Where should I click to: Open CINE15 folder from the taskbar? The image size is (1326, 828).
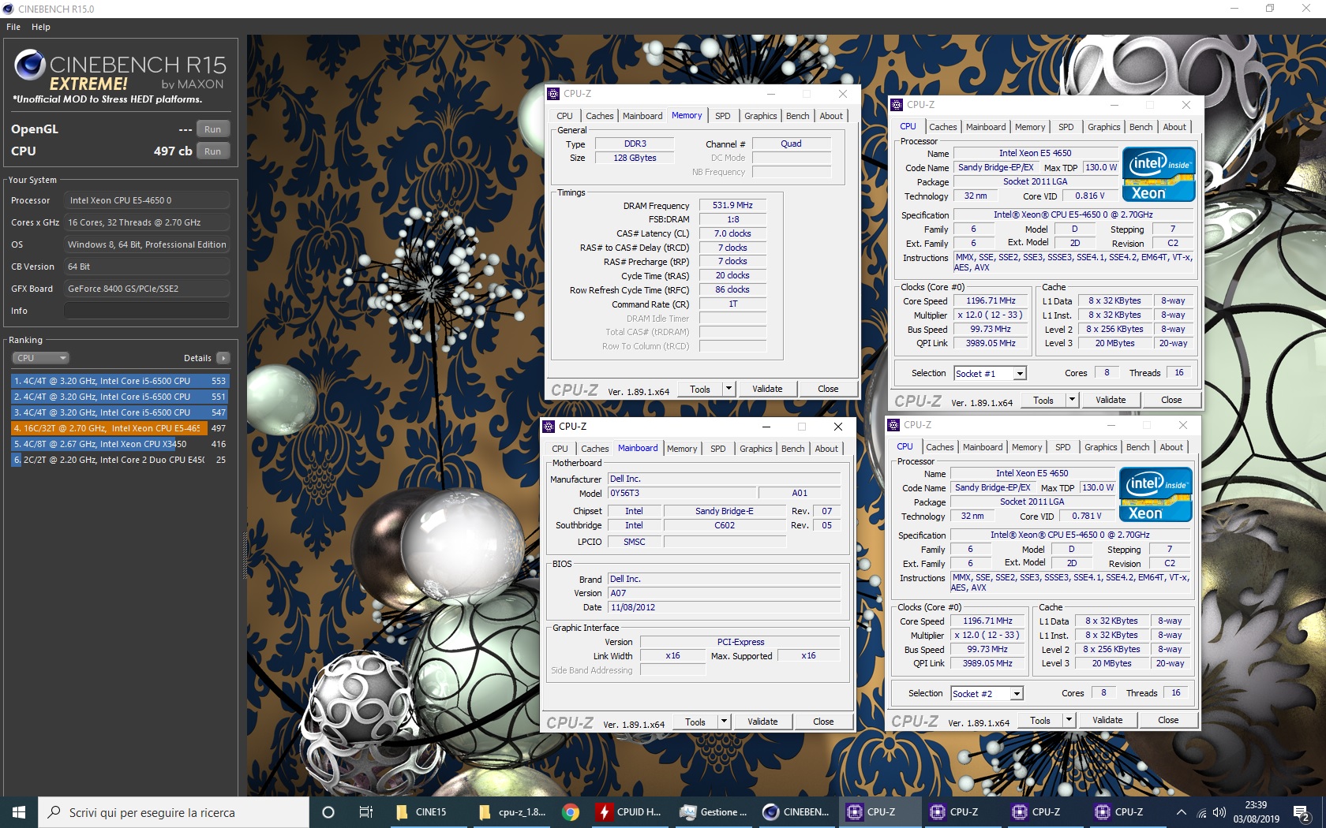click(x=423, y=812)
